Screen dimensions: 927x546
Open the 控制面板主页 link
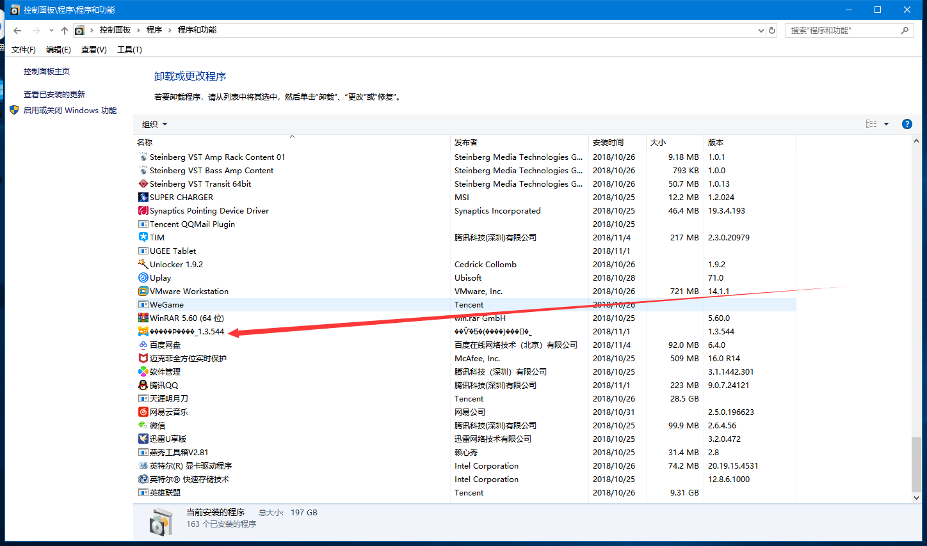(x=47, y=72)
